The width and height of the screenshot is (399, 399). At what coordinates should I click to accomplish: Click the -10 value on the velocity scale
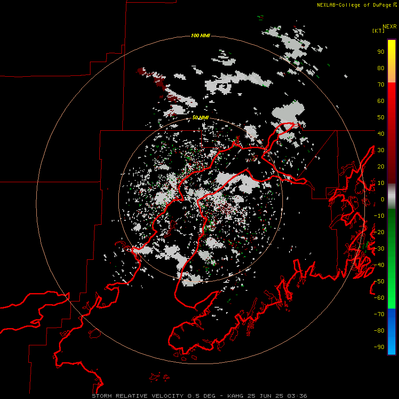pyautogui.click(x=379, y=216)
